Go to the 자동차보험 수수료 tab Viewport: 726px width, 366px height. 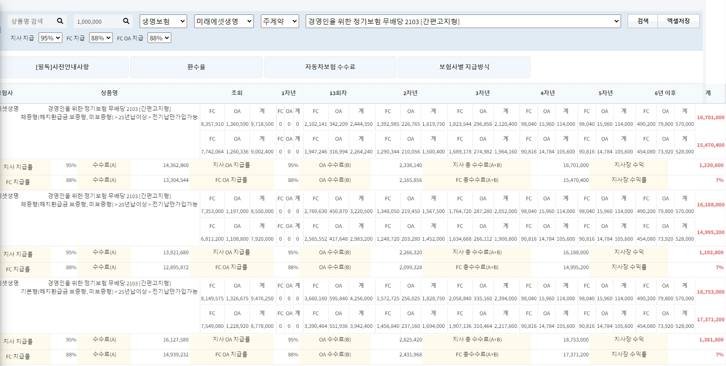click(x=330, y=67)
